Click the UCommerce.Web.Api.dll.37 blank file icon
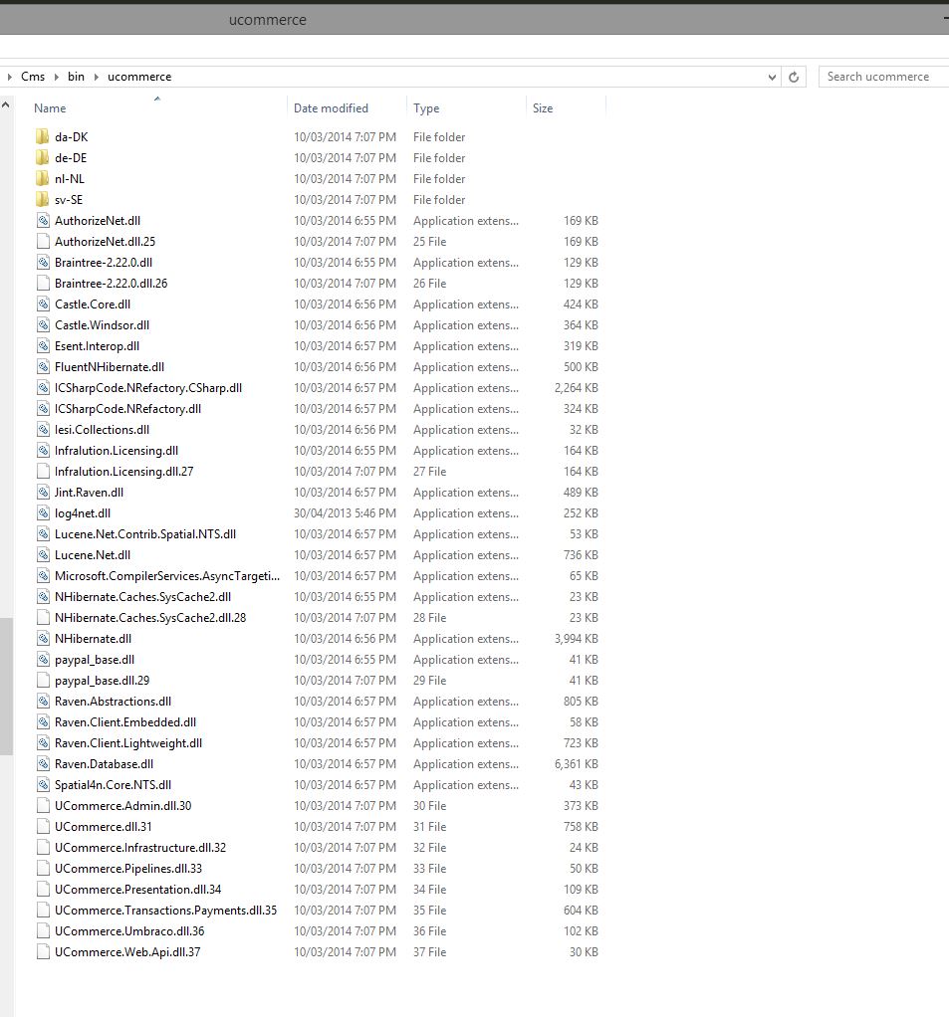This screenshot has height=1017, width=949. point(43,951)
